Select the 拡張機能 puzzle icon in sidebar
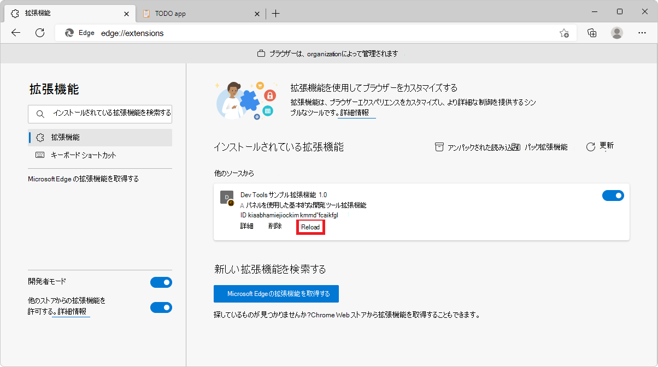This screenshot has width=658, height=367. tap(39, 137)
